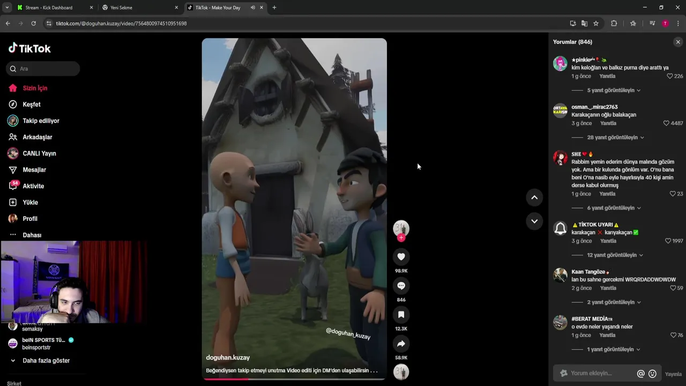Image resolution: width=686 pixels, height=386 pixels.
Task: Open the Chrome tab search dropdown
Action: tap(6, 8)
